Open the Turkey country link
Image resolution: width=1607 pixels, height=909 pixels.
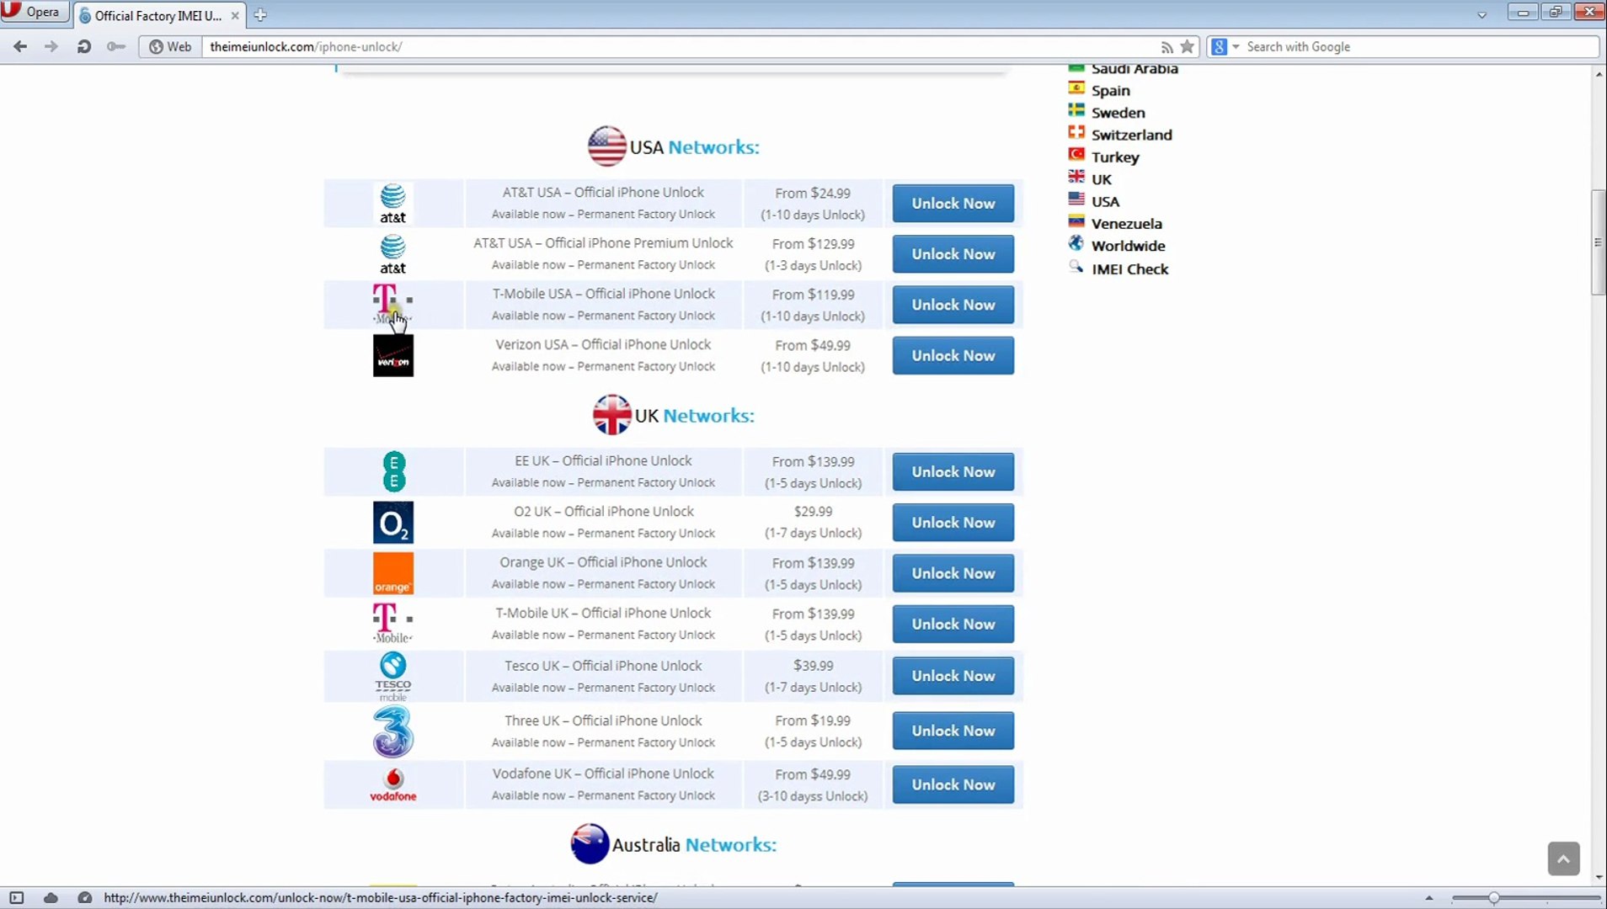tap(1115, 157)
